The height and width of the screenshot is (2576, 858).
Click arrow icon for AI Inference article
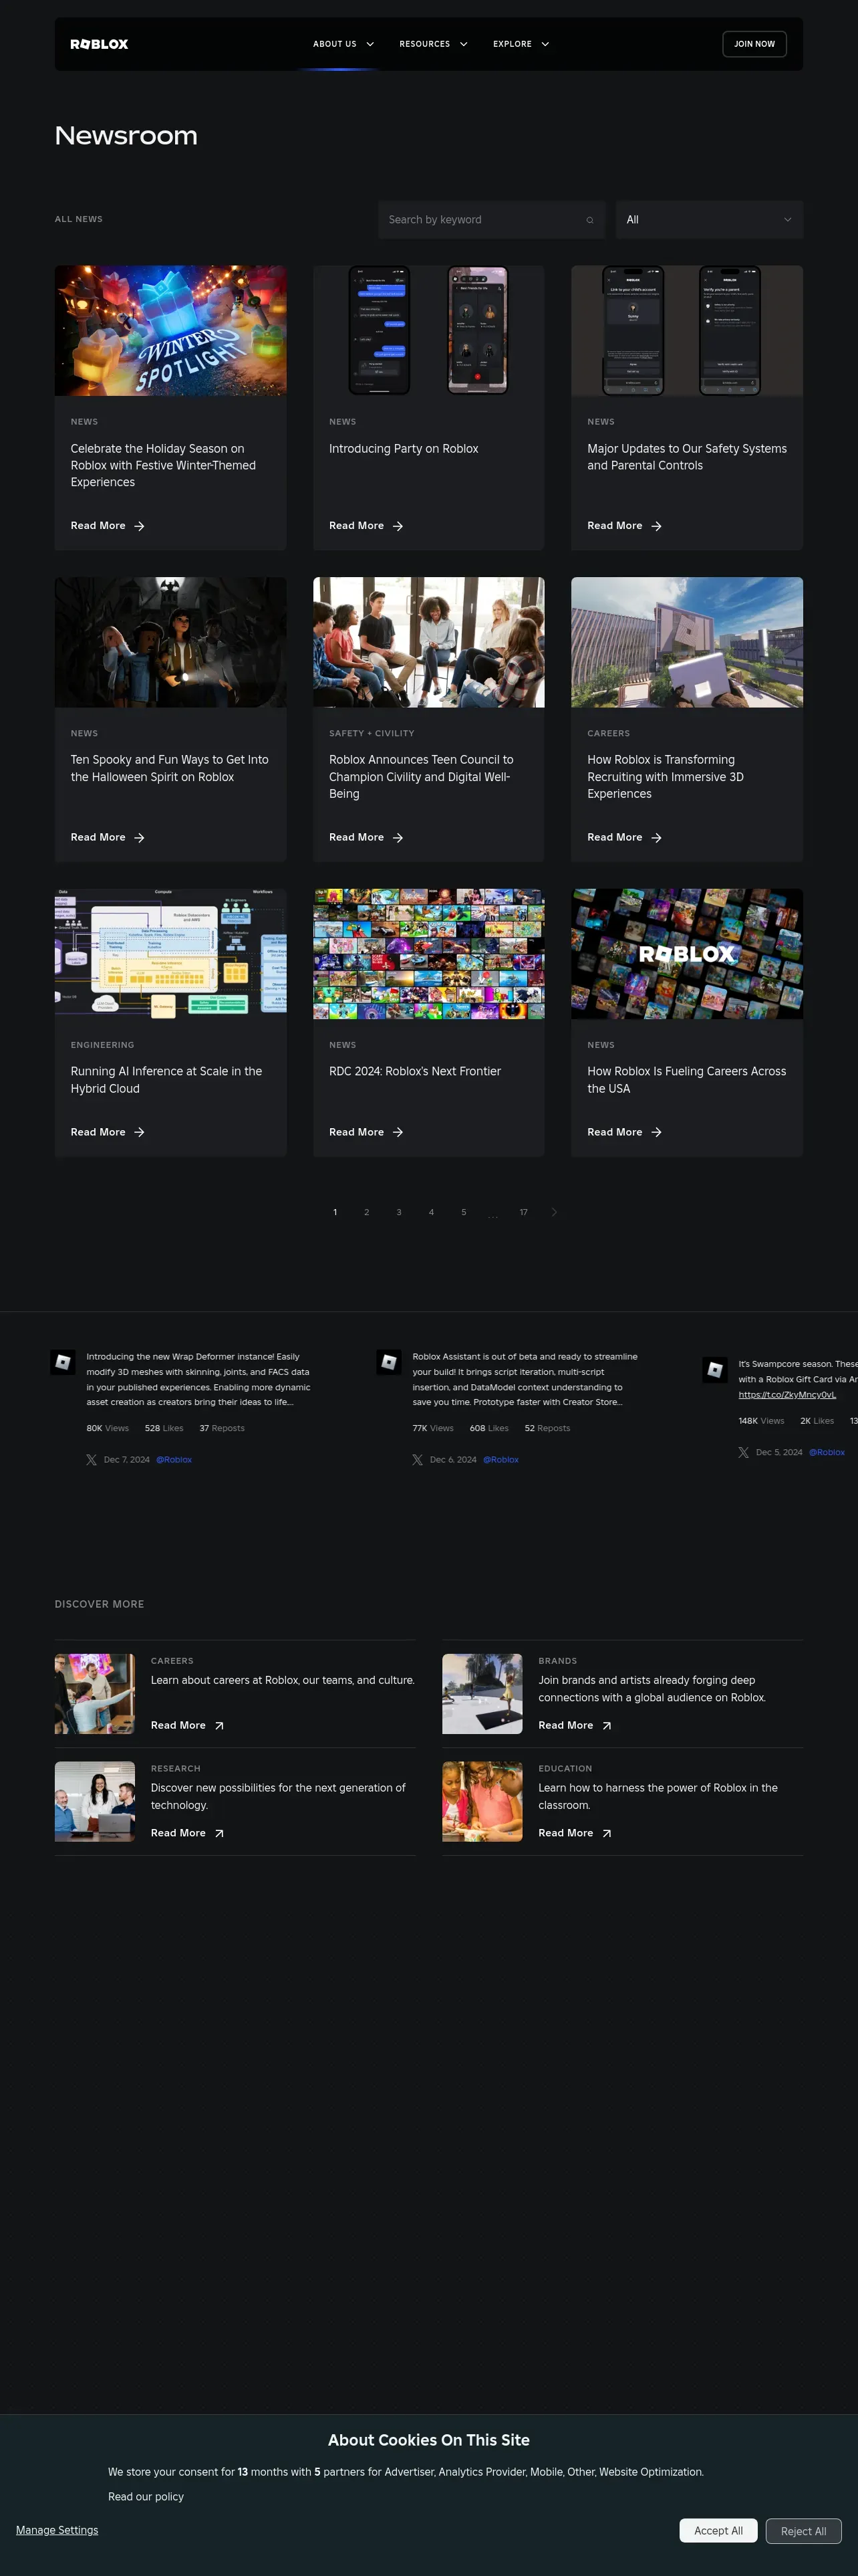point(139,1133)
